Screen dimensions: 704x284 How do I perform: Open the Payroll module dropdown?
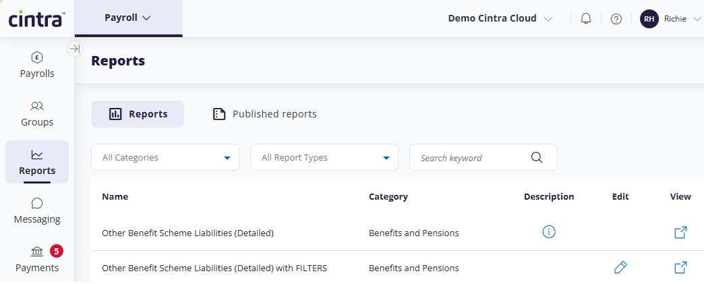(128, 18)
